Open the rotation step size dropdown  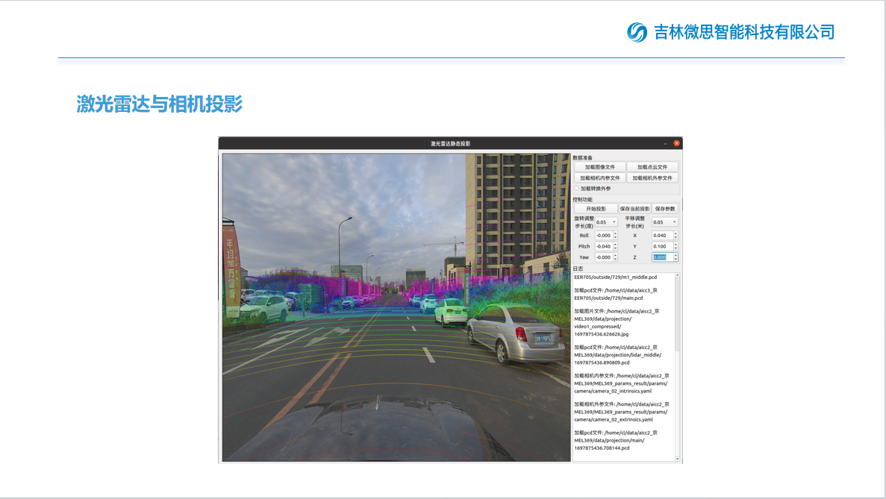point(605,222)
